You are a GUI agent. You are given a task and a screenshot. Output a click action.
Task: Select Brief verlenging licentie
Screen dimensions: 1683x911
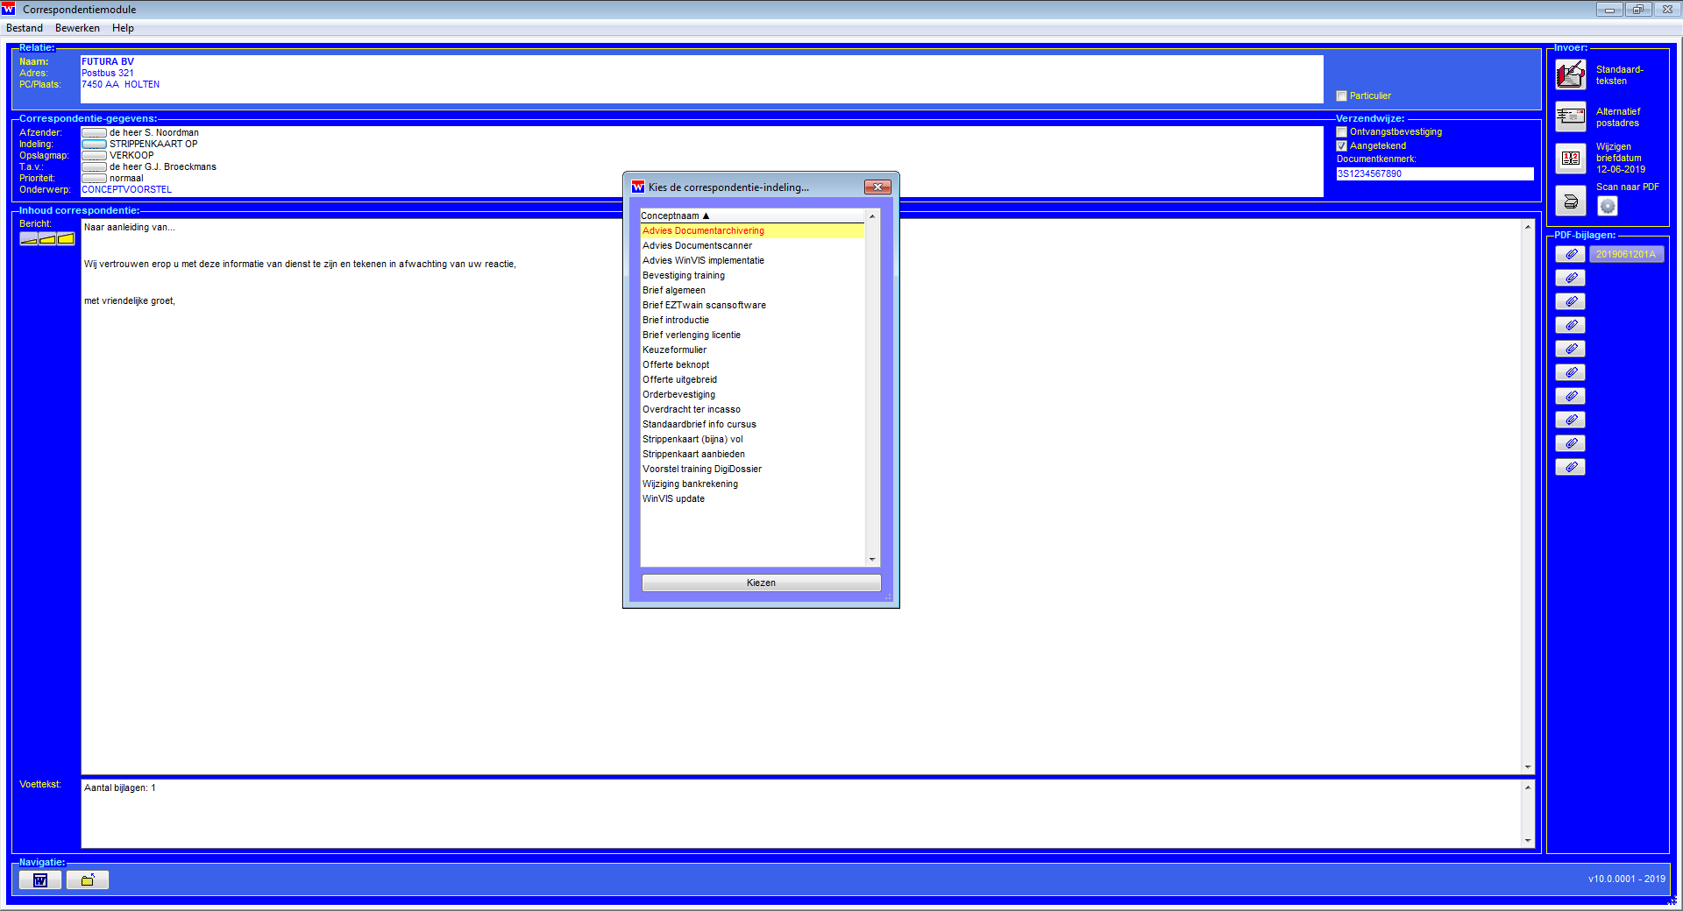click(752, 335)
